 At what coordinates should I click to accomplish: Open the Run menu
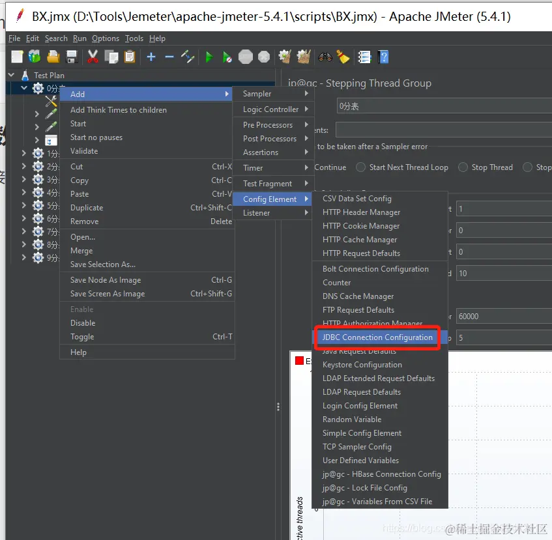(x=80, y=38)
